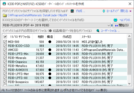Click the structure dot in MDI-500 row
The width and height of the screenshot is (134, 93).
50,42
